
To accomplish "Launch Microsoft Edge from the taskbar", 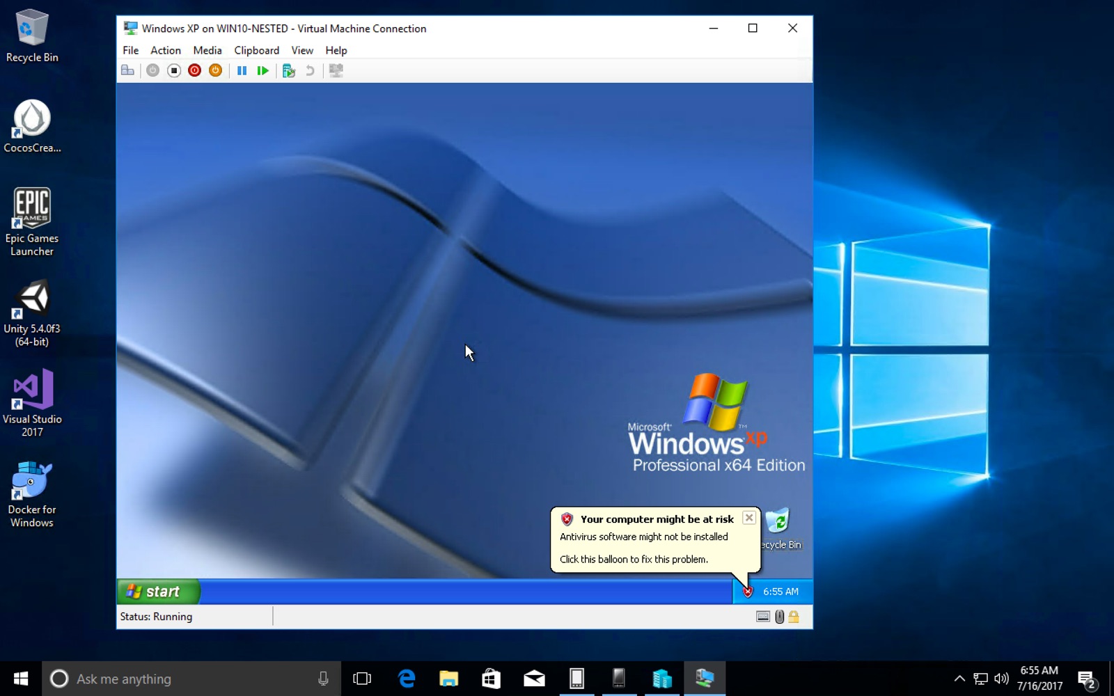I will [x=406, y=679].
